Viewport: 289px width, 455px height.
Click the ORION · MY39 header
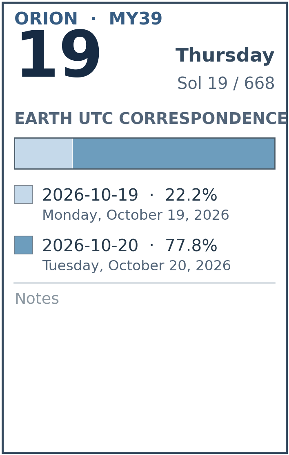[x=88, y=19]
